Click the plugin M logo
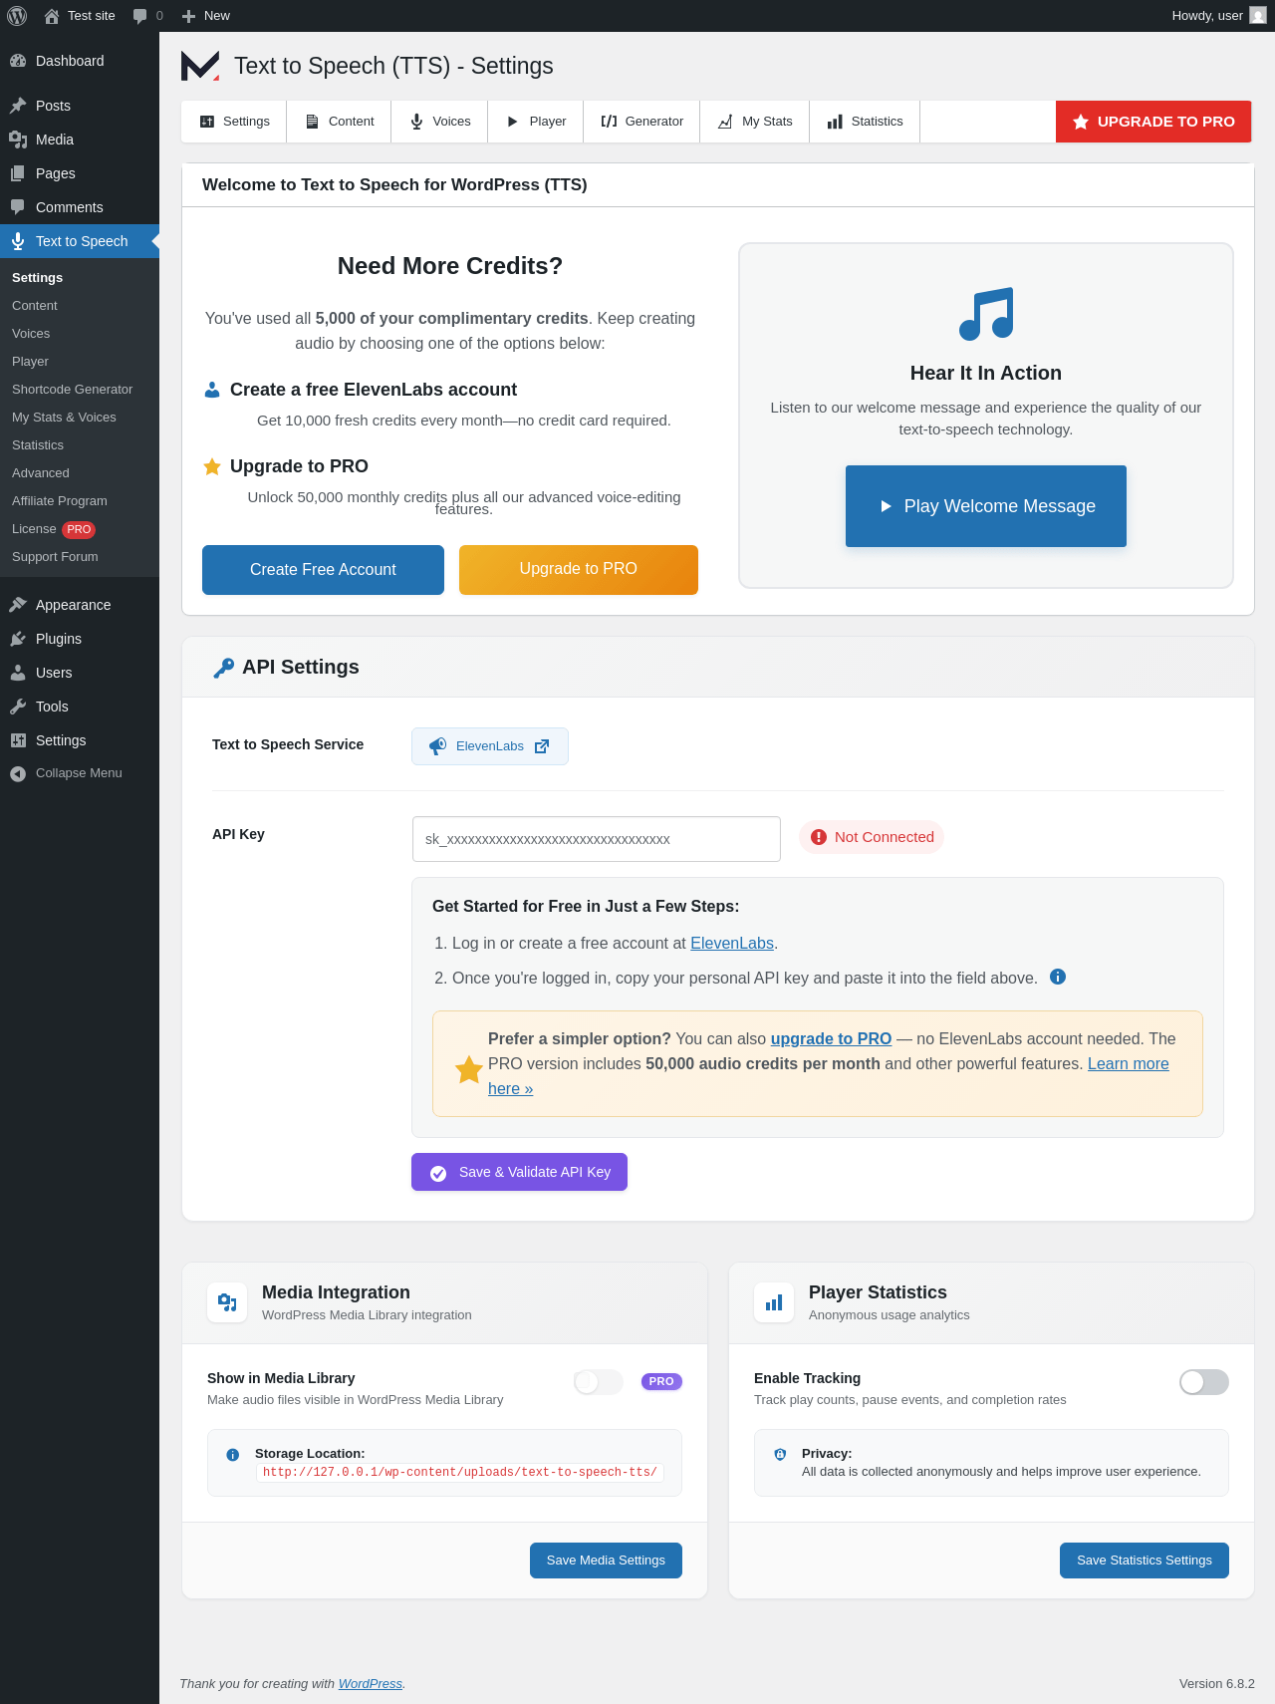 click(200, 66)
